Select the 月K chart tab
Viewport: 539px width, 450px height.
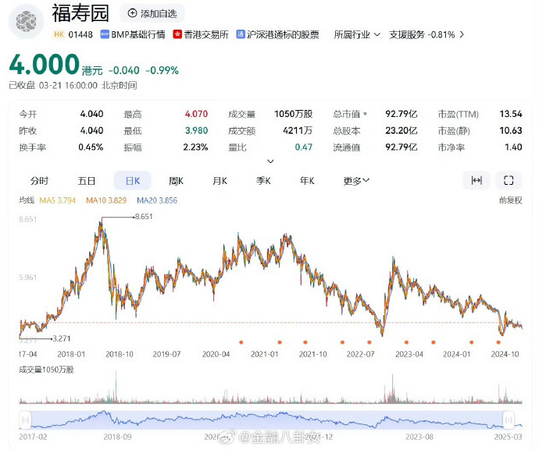220,181
